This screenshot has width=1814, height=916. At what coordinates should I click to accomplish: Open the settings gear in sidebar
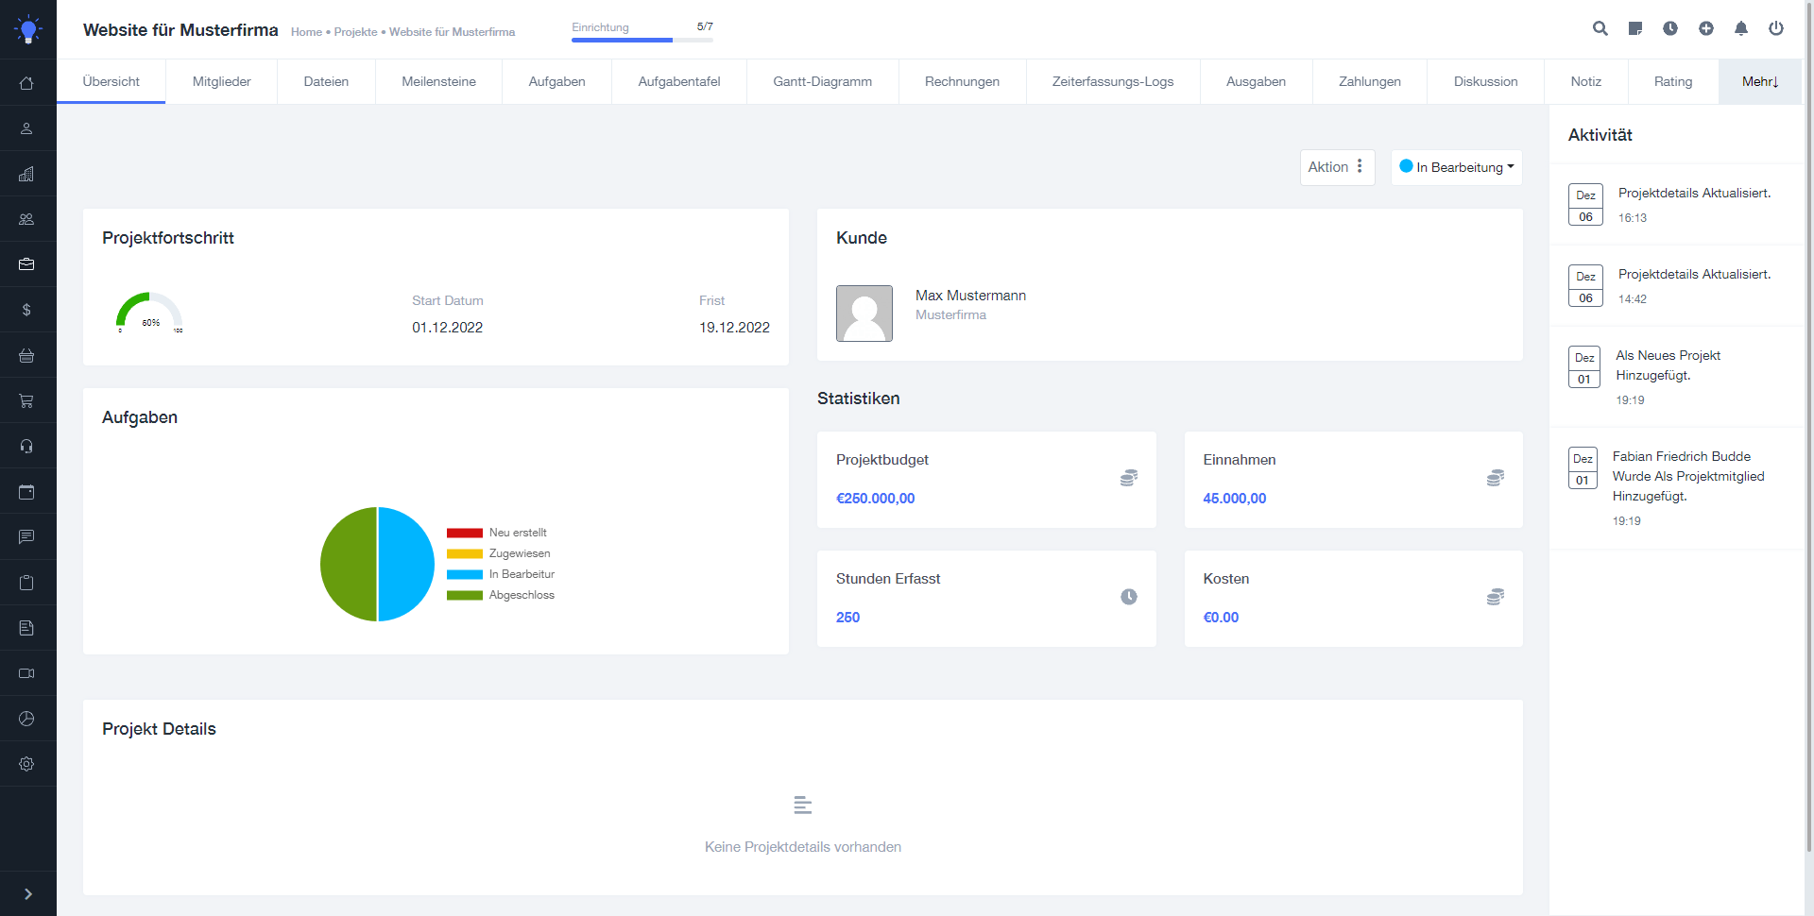point(26,764)
